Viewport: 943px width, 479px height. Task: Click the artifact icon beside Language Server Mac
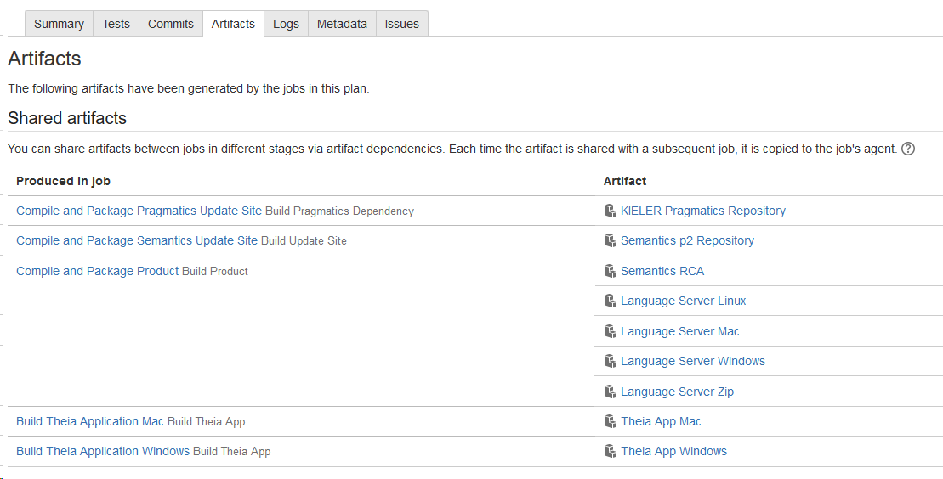click(x=610, y=331)
